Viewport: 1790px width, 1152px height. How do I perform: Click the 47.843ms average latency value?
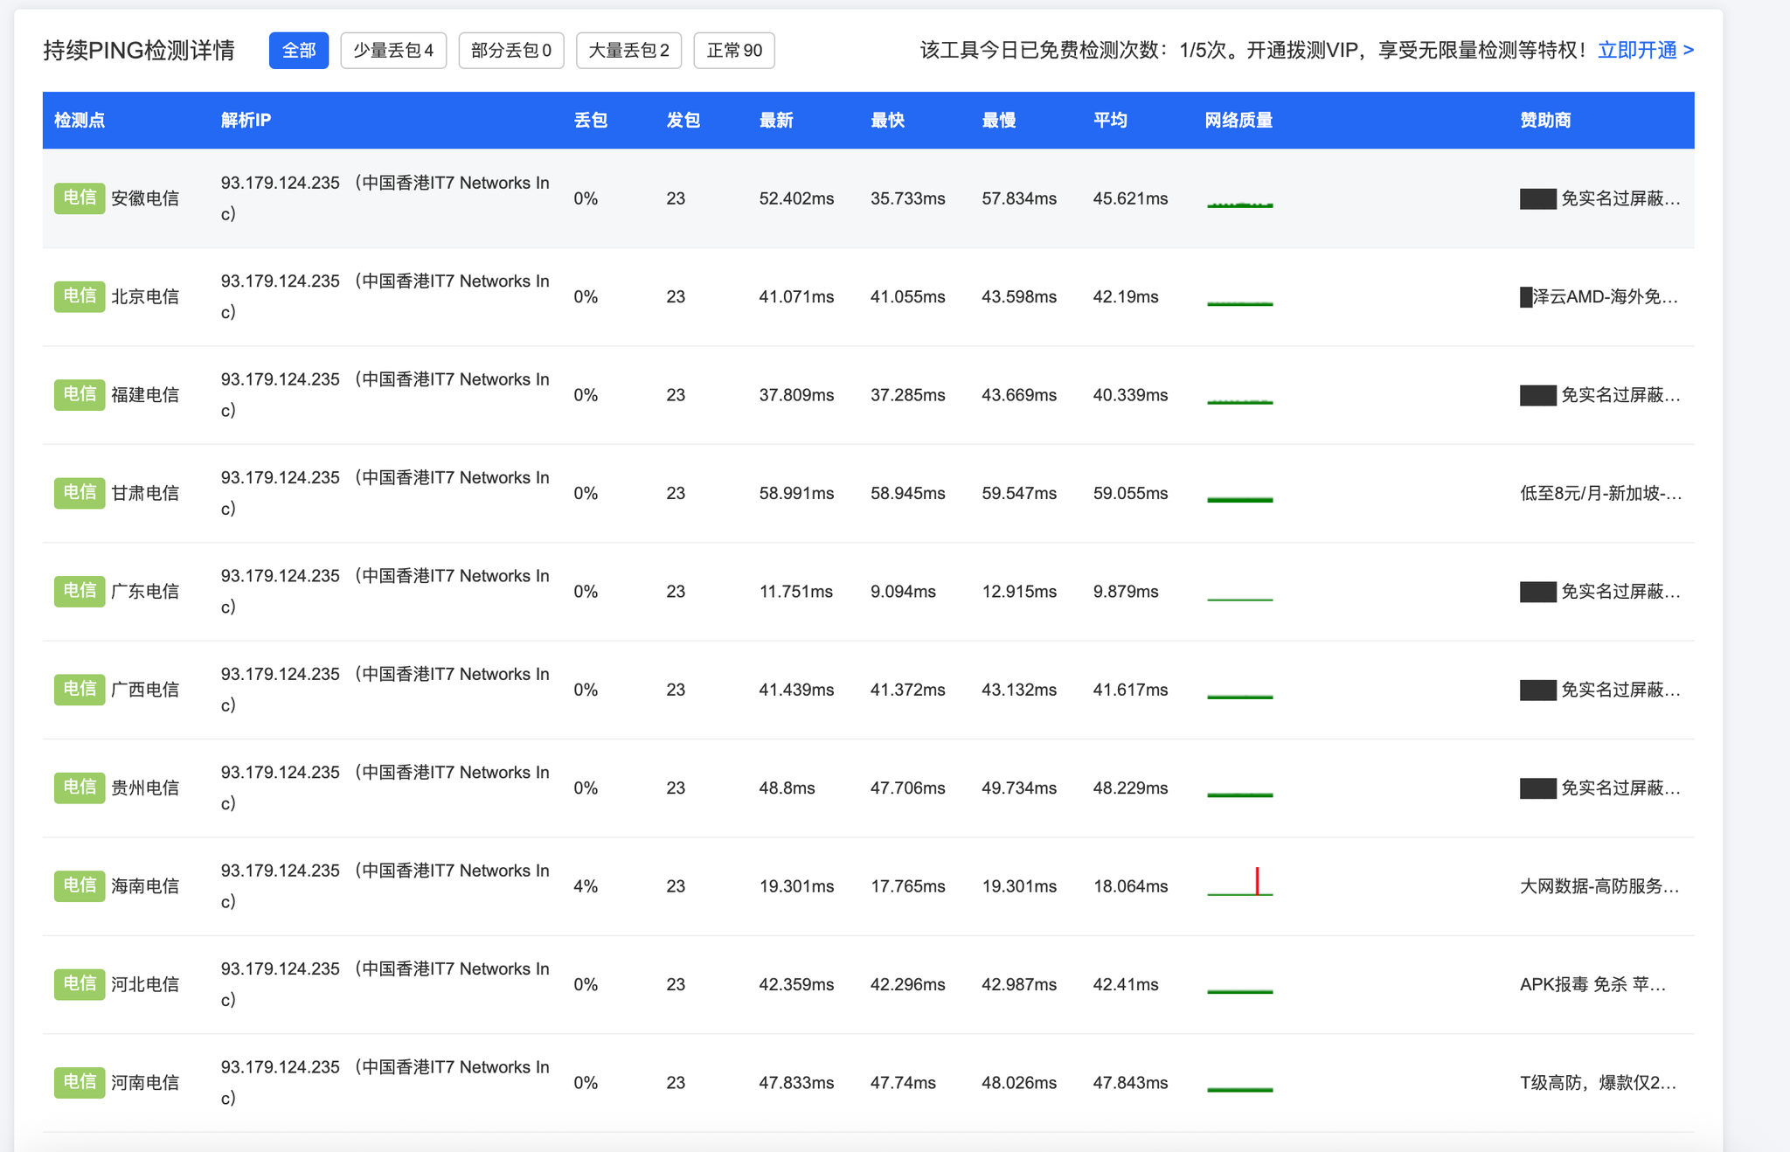[1130, 1082]
